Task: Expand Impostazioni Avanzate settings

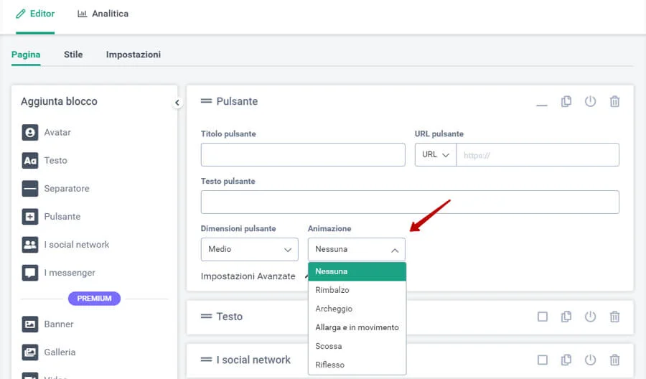Action: [248, 276]
